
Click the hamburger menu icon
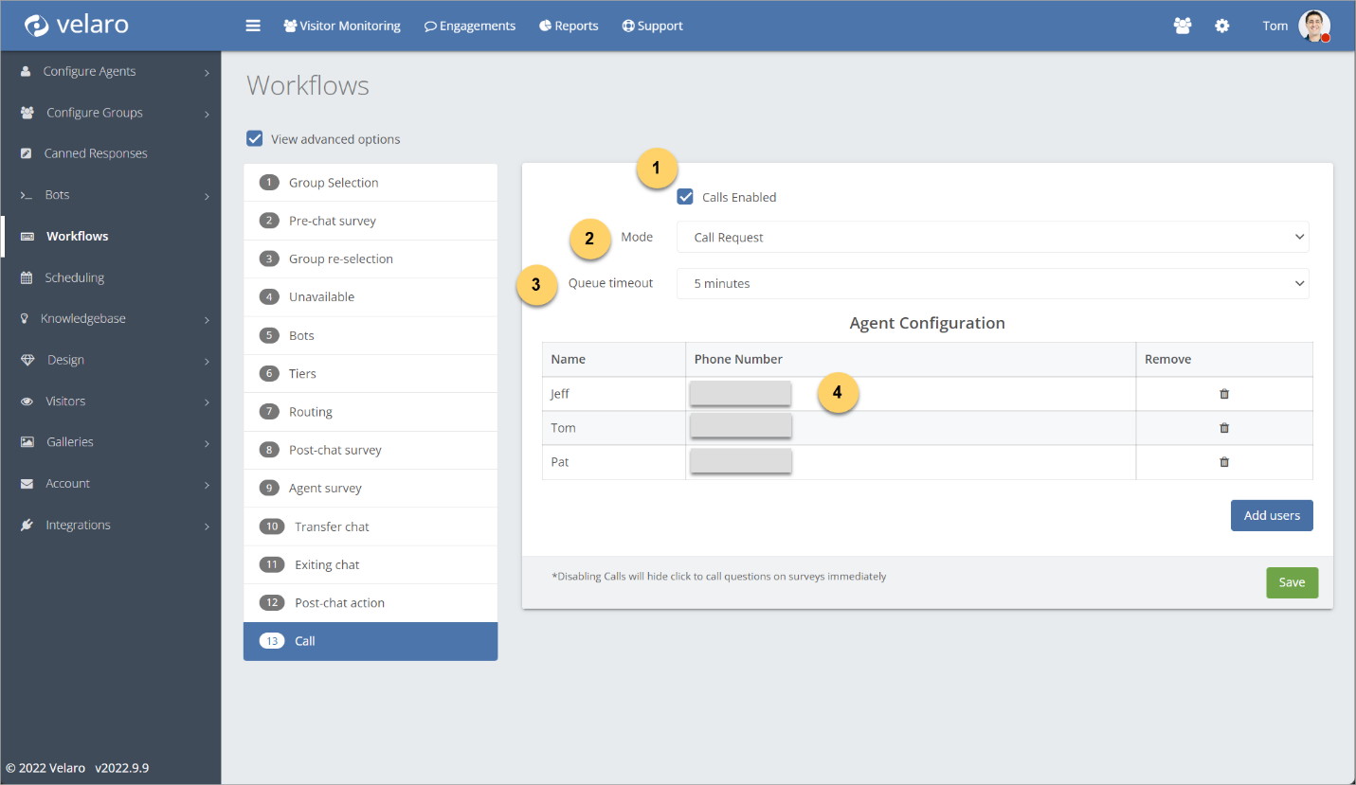click(x=253, y=26)
